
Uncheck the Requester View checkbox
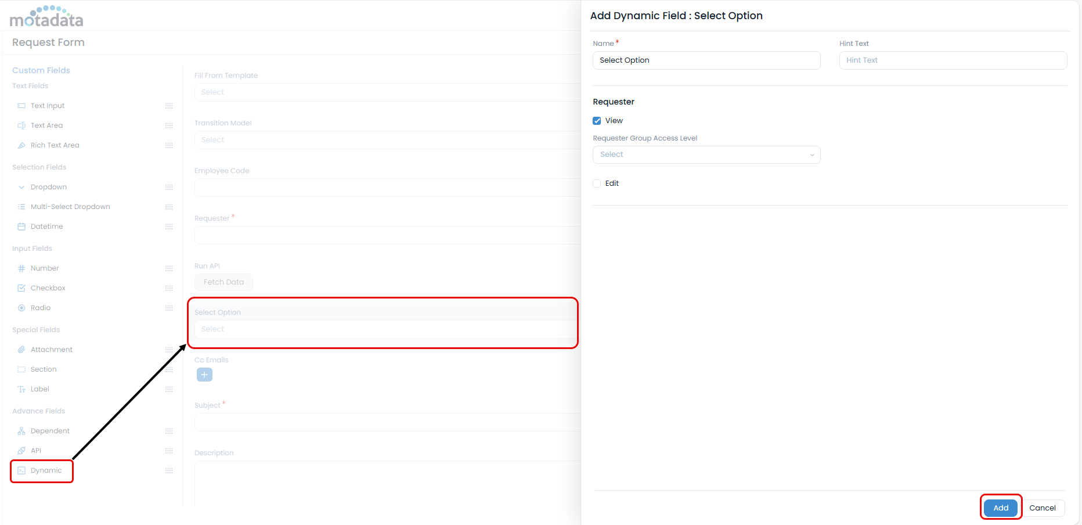(x=597, y=121)
